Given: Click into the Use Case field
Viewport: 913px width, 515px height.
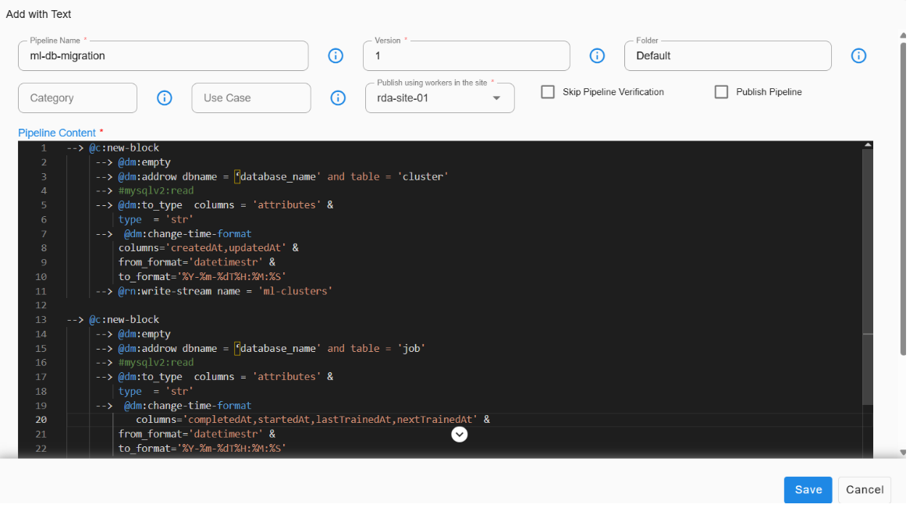Looking at the screenshot, I should coord(250,98).
